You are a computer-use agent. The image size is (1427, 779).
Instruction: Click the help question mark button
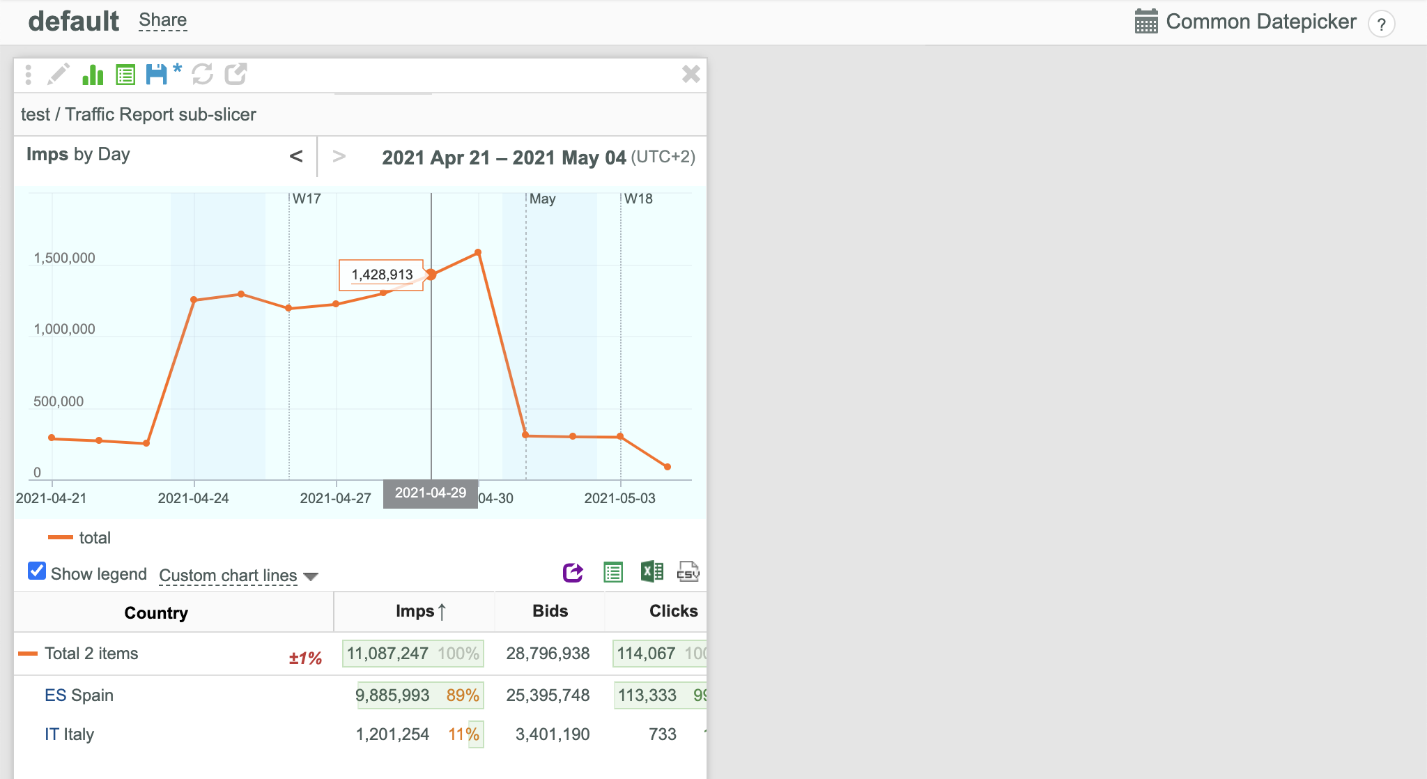[1381, 24]
